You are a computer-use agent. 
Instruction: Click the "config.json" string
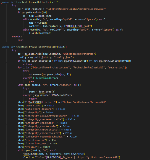pos(64,57)
